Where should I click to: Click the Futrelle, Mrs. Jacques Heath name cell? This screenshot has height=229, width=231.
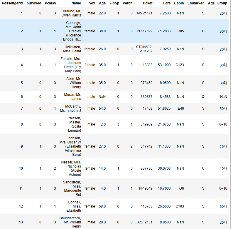coord(71,65)
